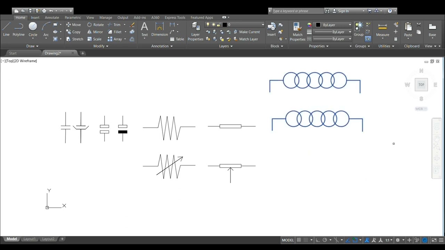Expand the Annotation panel

coord(162,46)
